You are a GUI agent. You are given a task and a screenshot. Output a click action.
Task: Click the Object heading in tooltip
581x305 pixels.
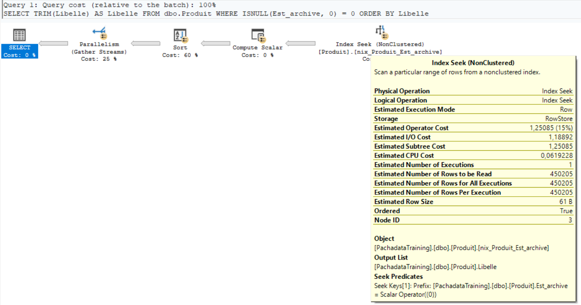pyautogui.click(x=384, y=239)
